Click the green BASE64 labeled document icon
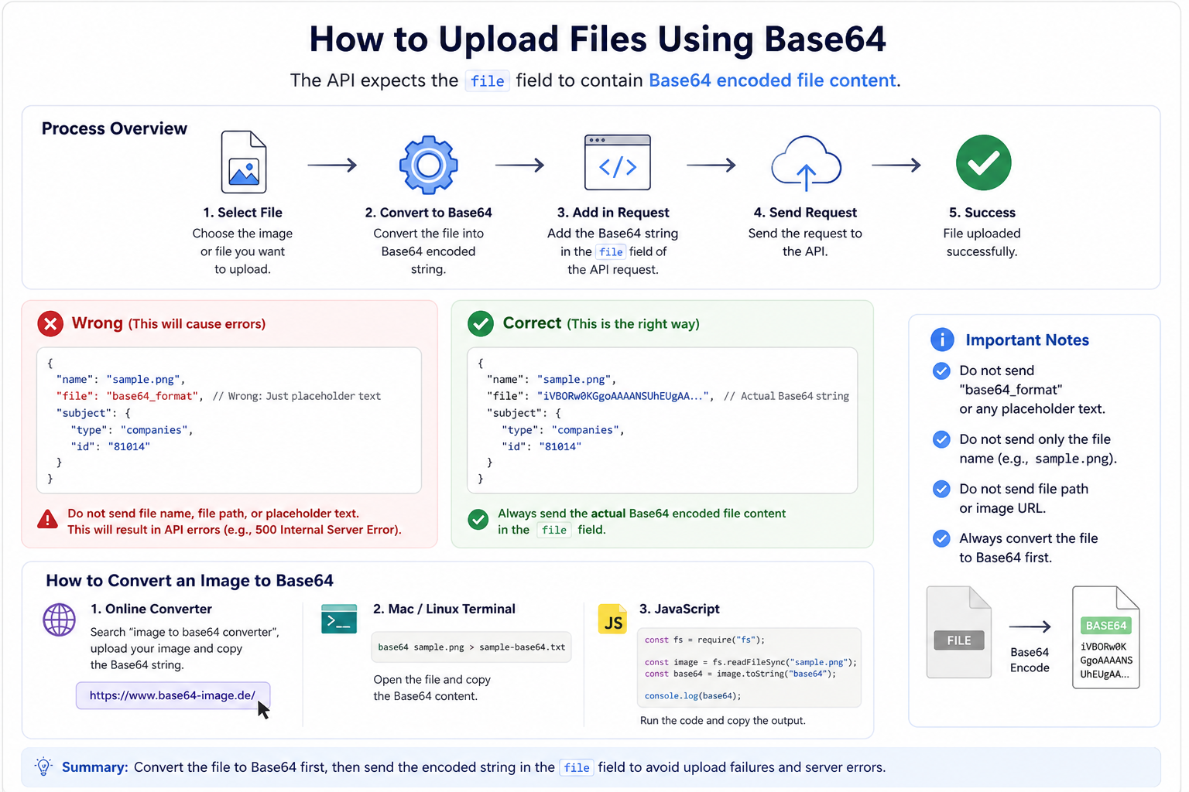 click(x=1105, y=637)
